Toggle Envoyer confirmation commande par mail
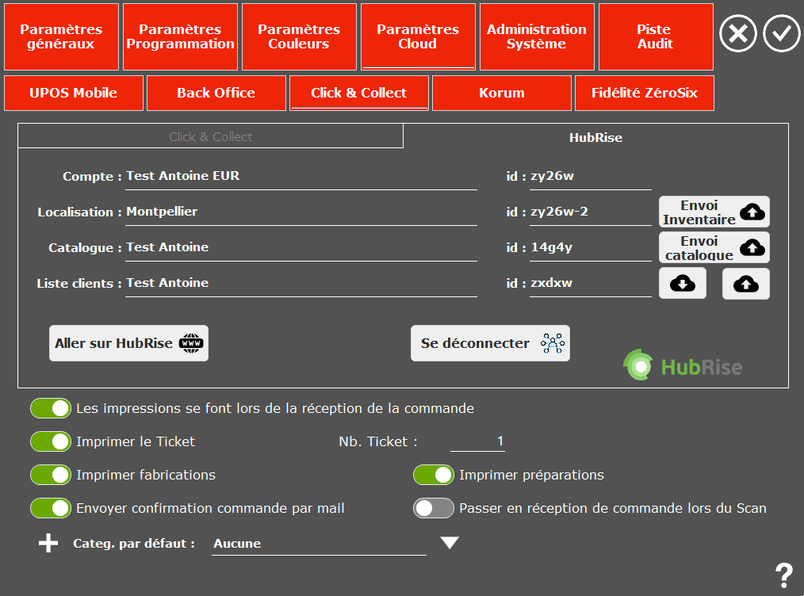Image resolution: width=804 pixels, height=596 pixels. [50, 508]
